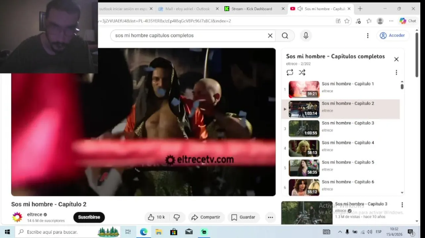
Task: Open suggested video Capítulo 3 thumbnail below playlist
Action: point(307,213)
